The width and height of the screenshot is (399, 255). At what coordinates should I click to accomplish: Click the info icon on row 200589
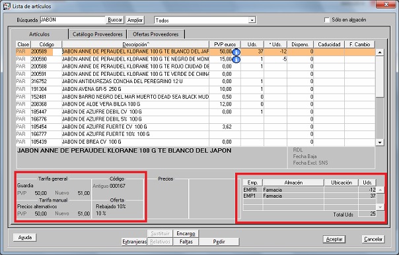point(236,52)
